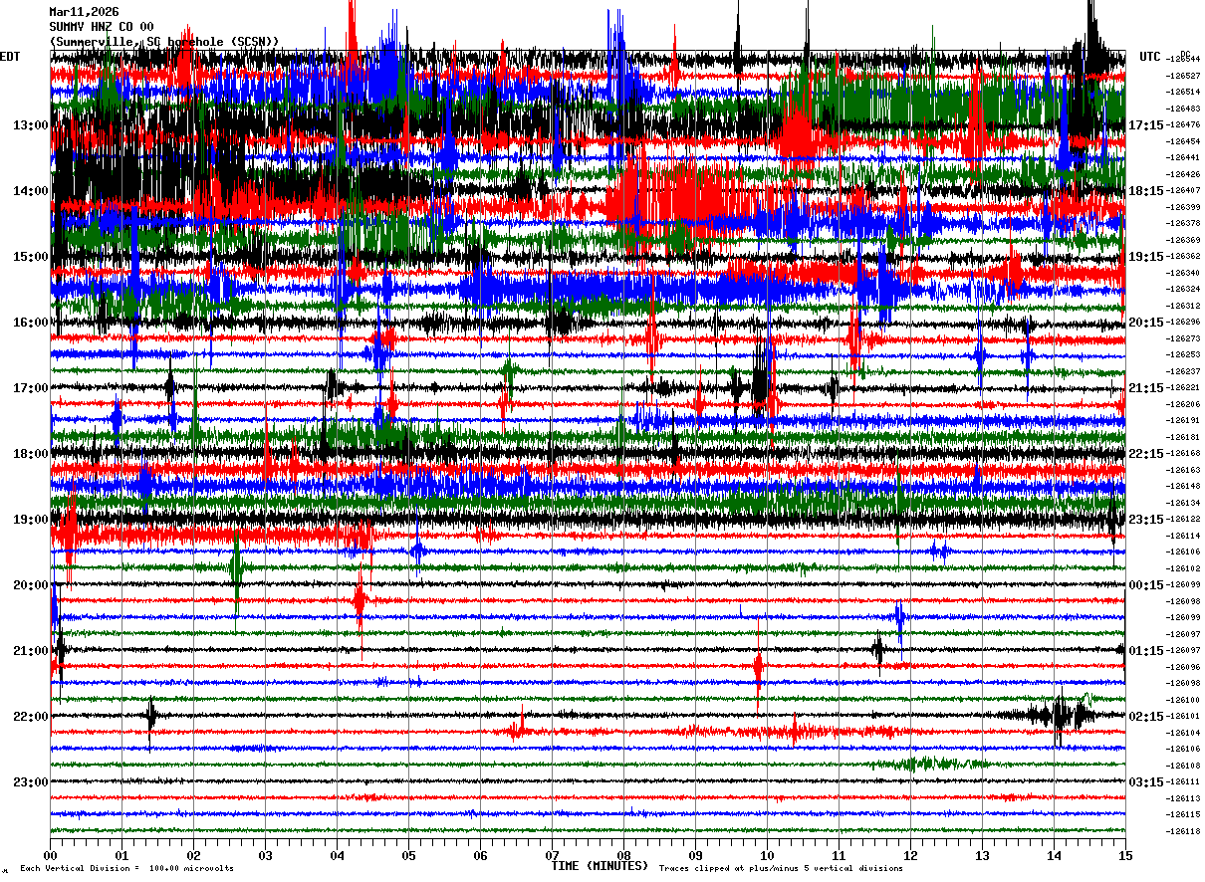Viewport: 1205px width, 882px height.
Task: Click the 02:15 UTC time label
Action: tap(1145, 717)
